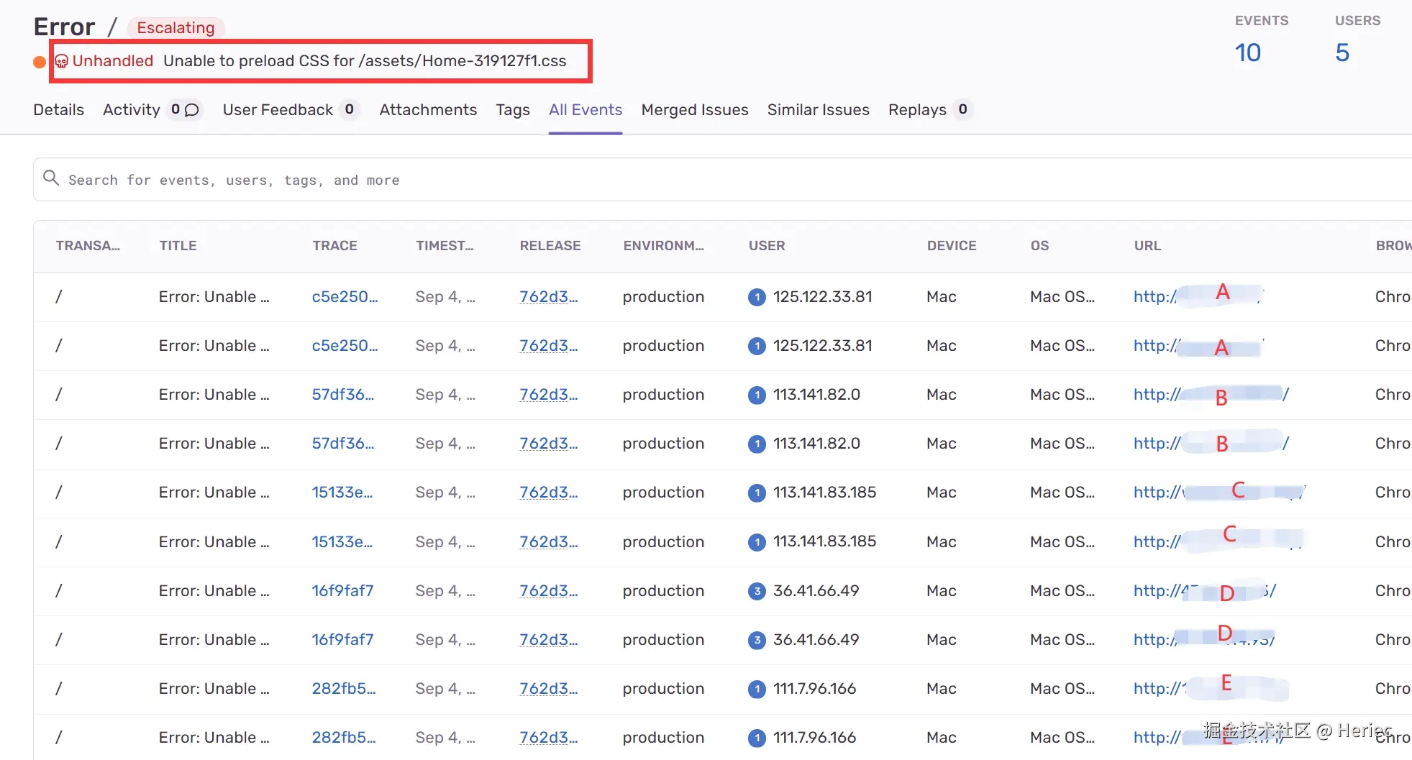
Task: Click user avatar badge beside 111.7.96.166 first row
Action: pos(757,689)
